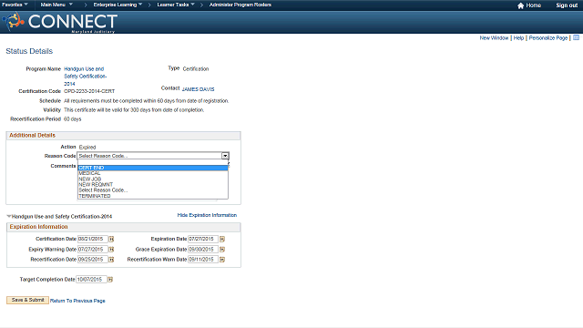Click the Expired action value
This screenshot has height=328, width=583.
coord(87,148)
